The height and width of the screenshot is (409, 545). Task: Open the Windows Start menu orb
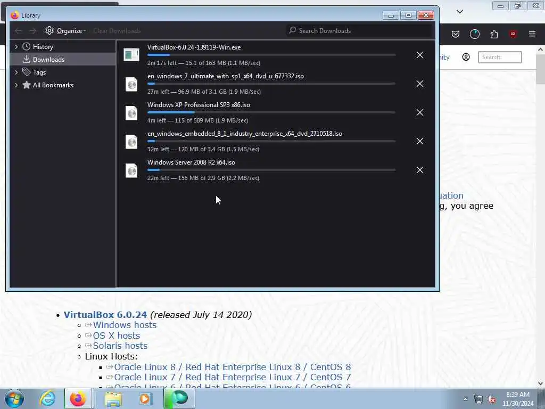pyautogui.click(x=14, y=398)
